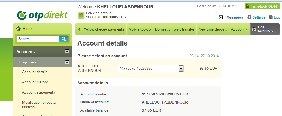Click the OTPdirekt logo

(42, 15)
